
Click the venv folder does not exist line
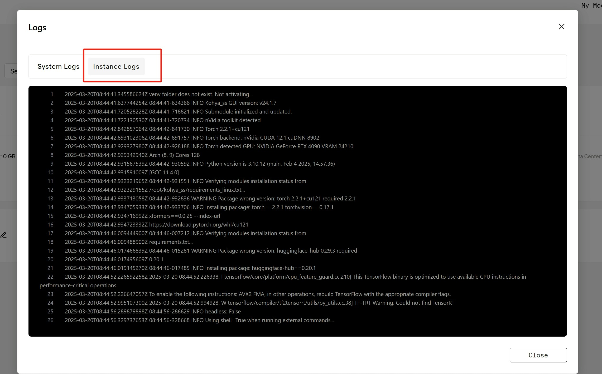click(x=158, y=94)
